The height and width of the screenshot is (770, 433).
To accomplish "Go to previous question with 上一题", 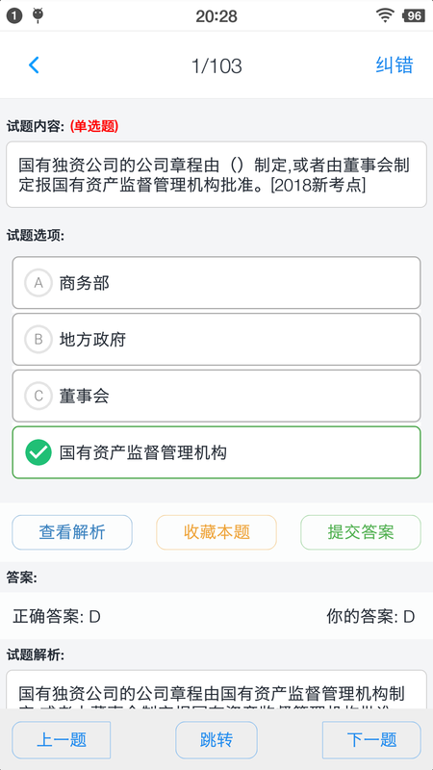I will coord(62,739).
